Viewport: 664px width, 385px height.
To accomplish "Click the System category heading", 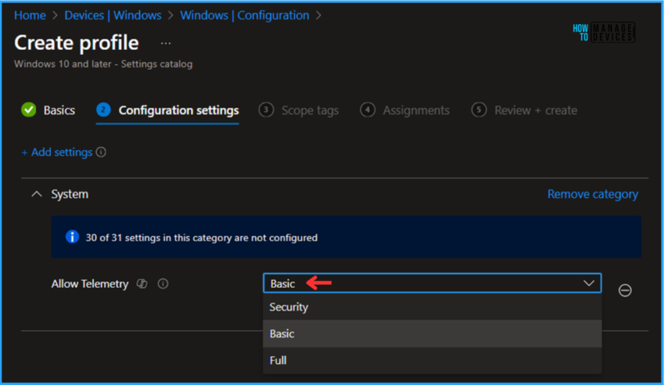I will tap(70, 194).
